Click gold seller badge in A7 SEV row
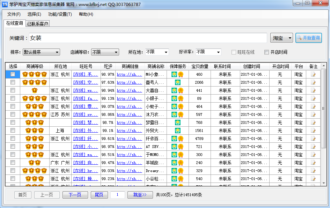330x208 pixels. click(x=181, y=147)
